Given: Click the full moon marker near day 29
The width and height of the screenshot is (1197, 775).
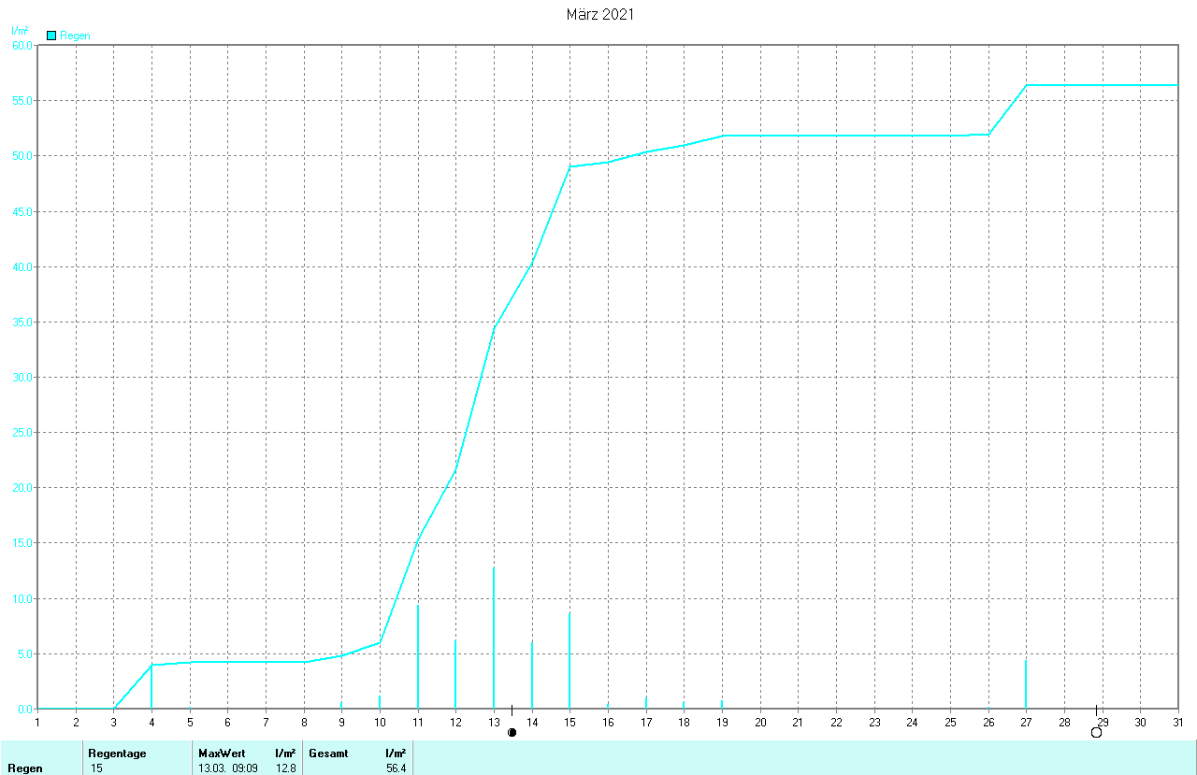Looking at the screenshot, I should (x=1096, y=732).
